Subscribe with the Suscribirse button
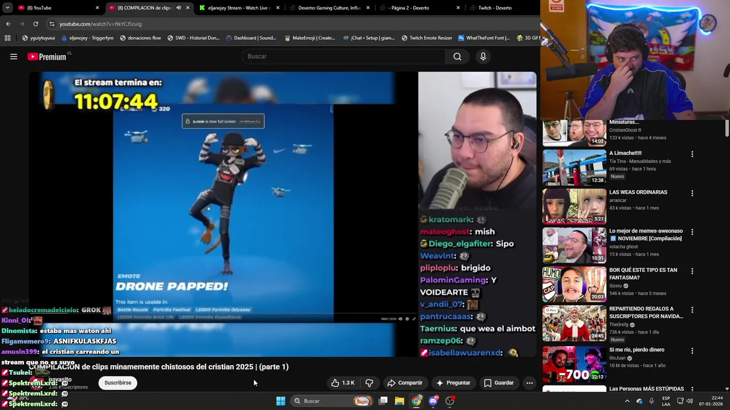 118,383
